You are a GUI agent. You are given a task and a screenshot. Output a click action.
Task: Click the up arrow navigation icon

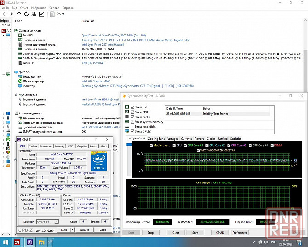coord(19,14)
